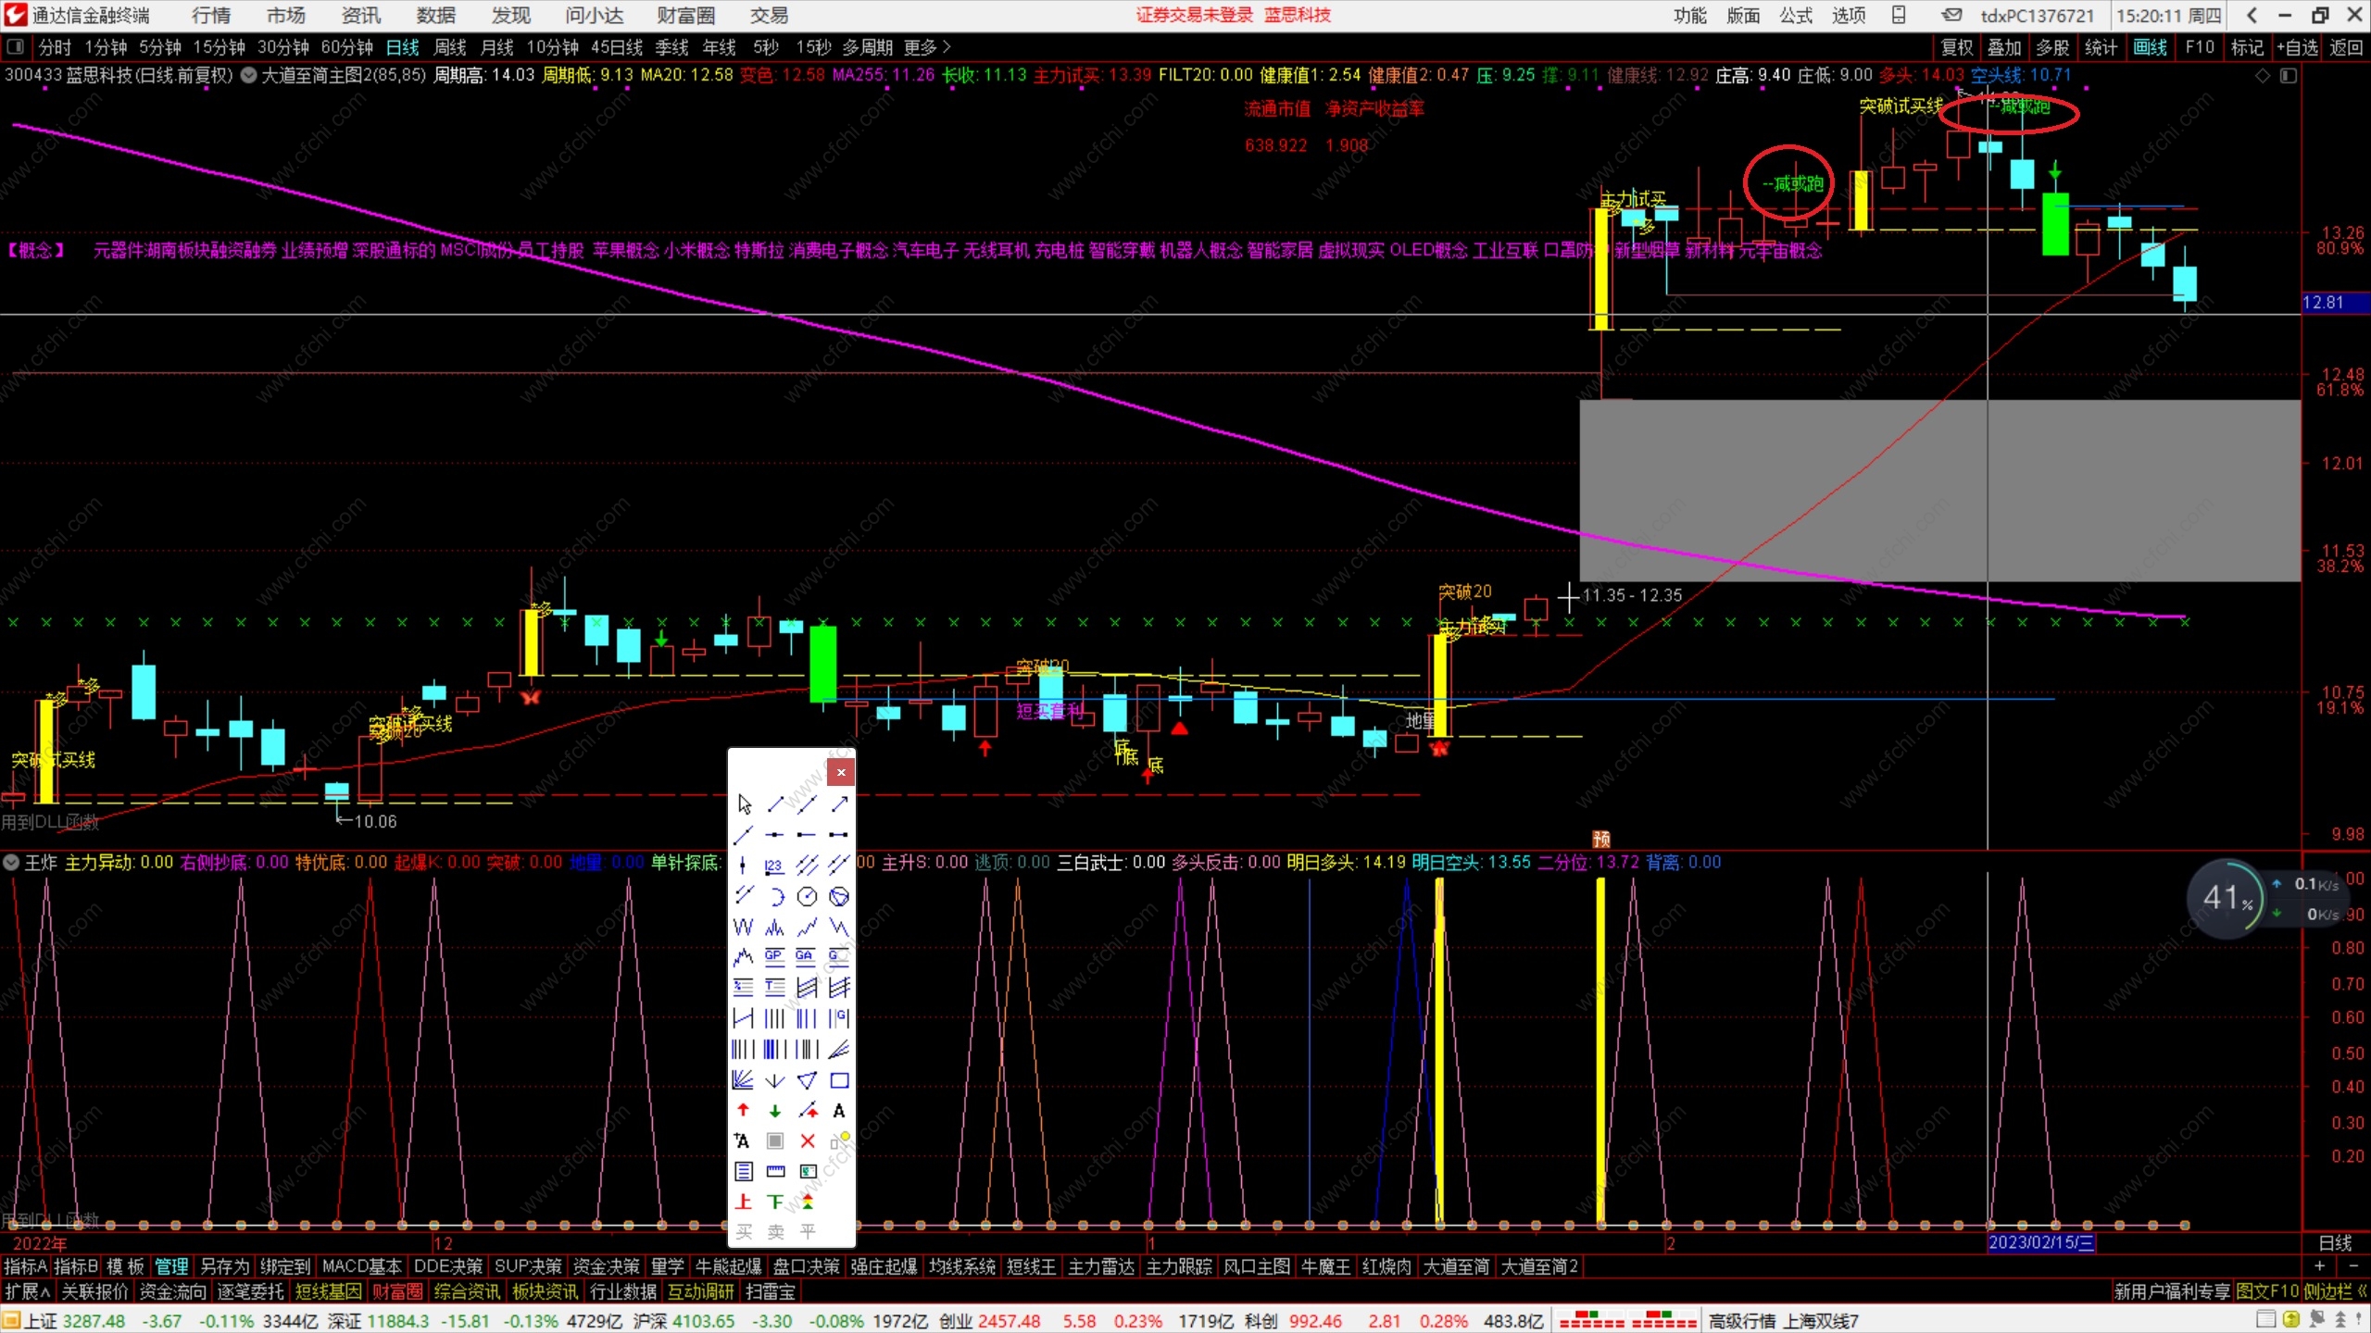Expand the 扩展 panel at bottom left
This screenshot has height=1333, width=2371.
[28, 1291]
